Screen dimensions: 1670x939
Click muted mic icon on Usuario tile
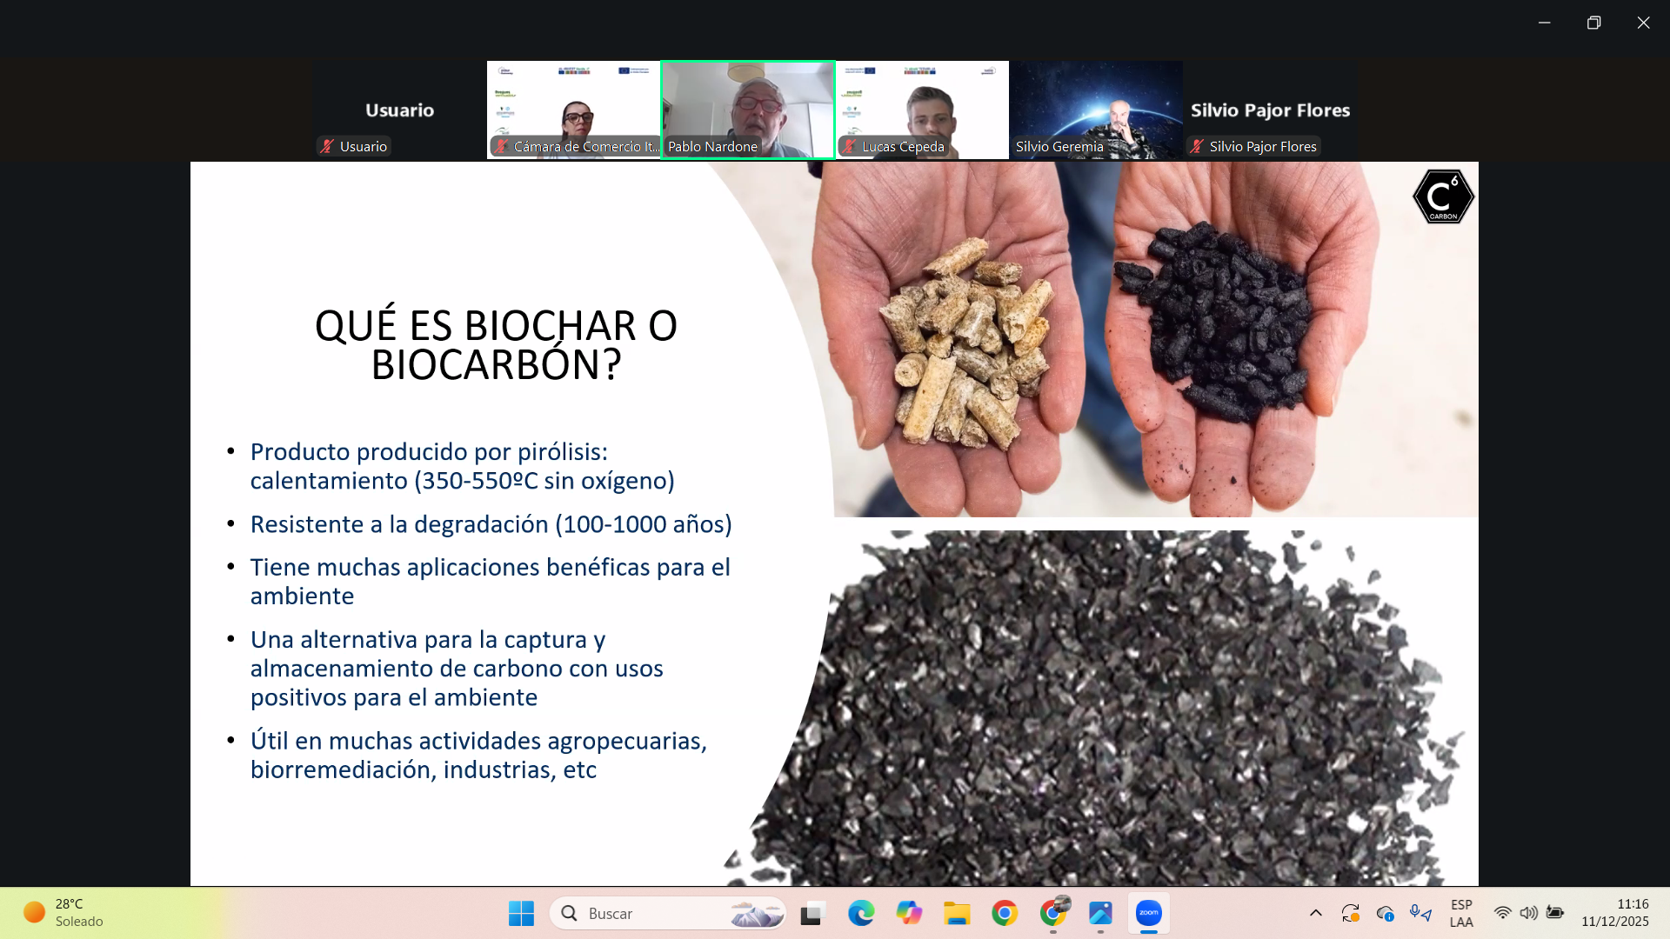[x=327, y=147]
